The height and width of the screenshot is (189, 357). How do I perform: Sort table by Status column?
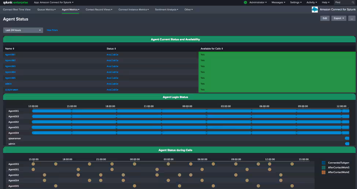[111, 48]
